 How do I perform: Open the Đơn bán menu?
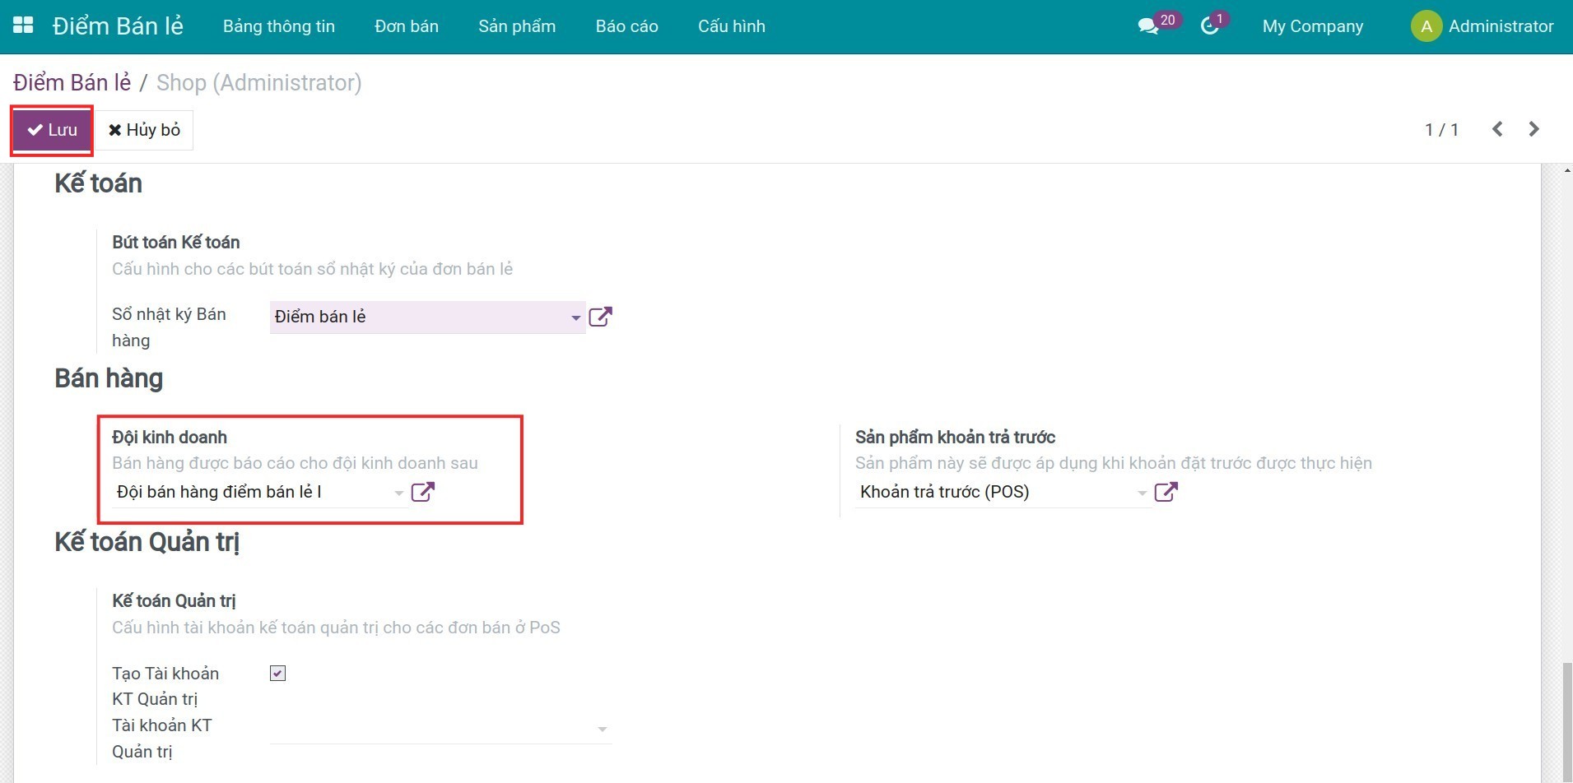coord(407,26)
